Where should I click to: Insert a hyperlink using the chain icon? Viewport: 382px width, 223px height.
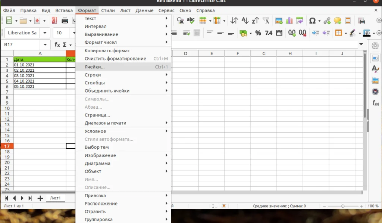pos(327,21)
